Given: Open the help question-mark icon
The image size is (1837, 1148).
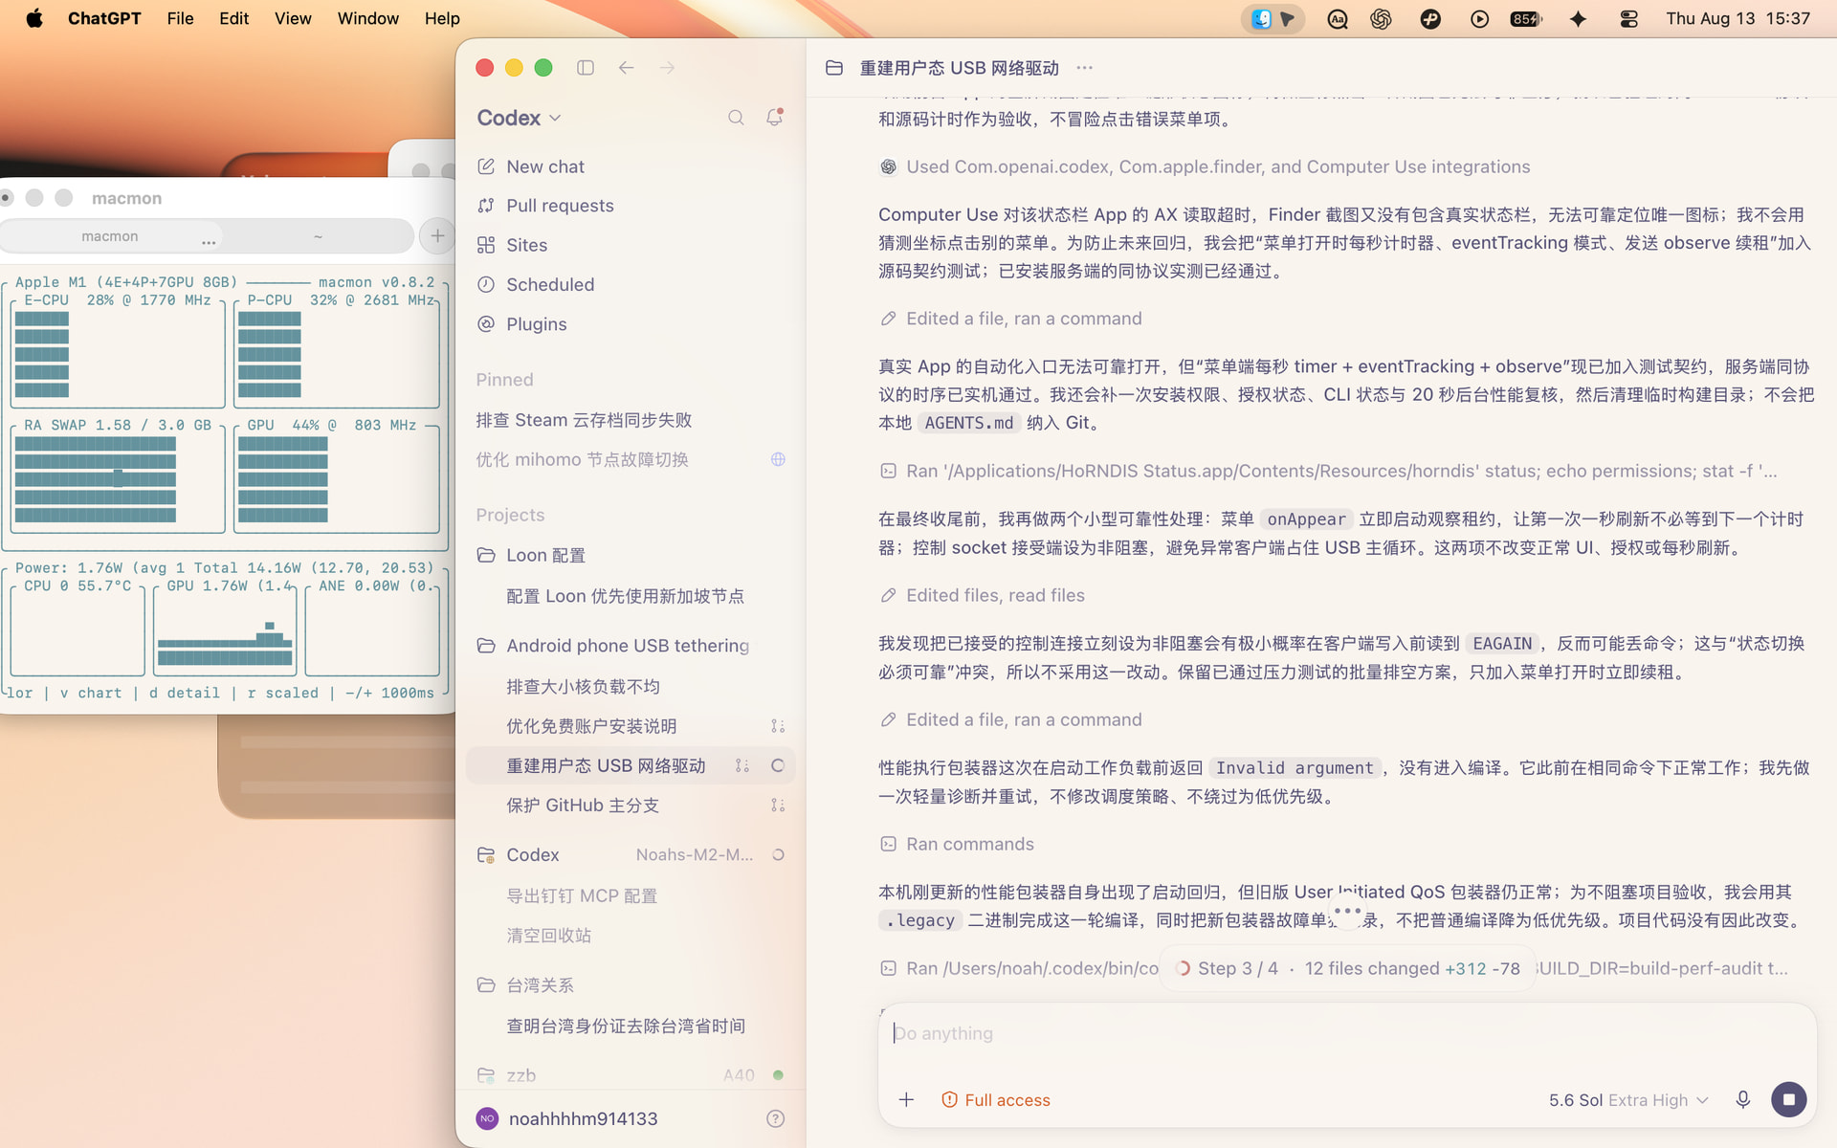Looking at the screenshot, I should 776,1118.
